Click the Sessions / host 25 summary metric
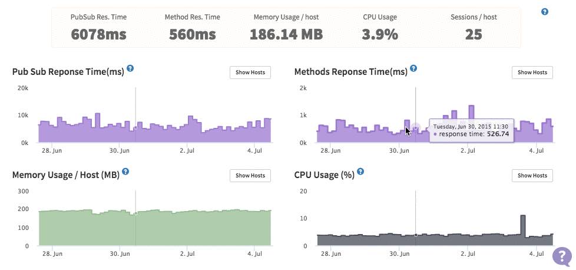The height and width of the screenshot is (270, 576). point(473,27)
